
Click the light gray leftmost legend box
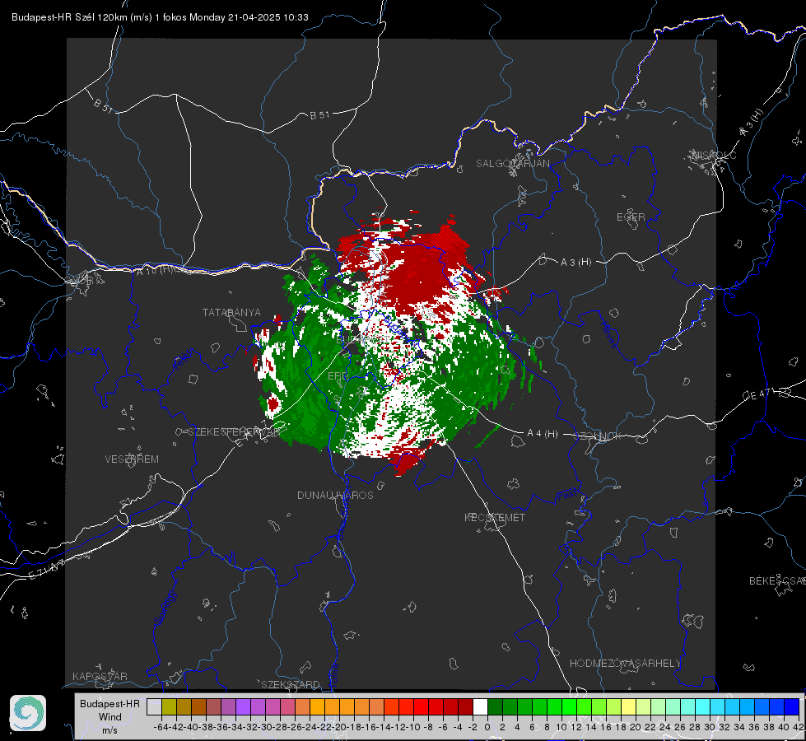(x=154, y=707)
